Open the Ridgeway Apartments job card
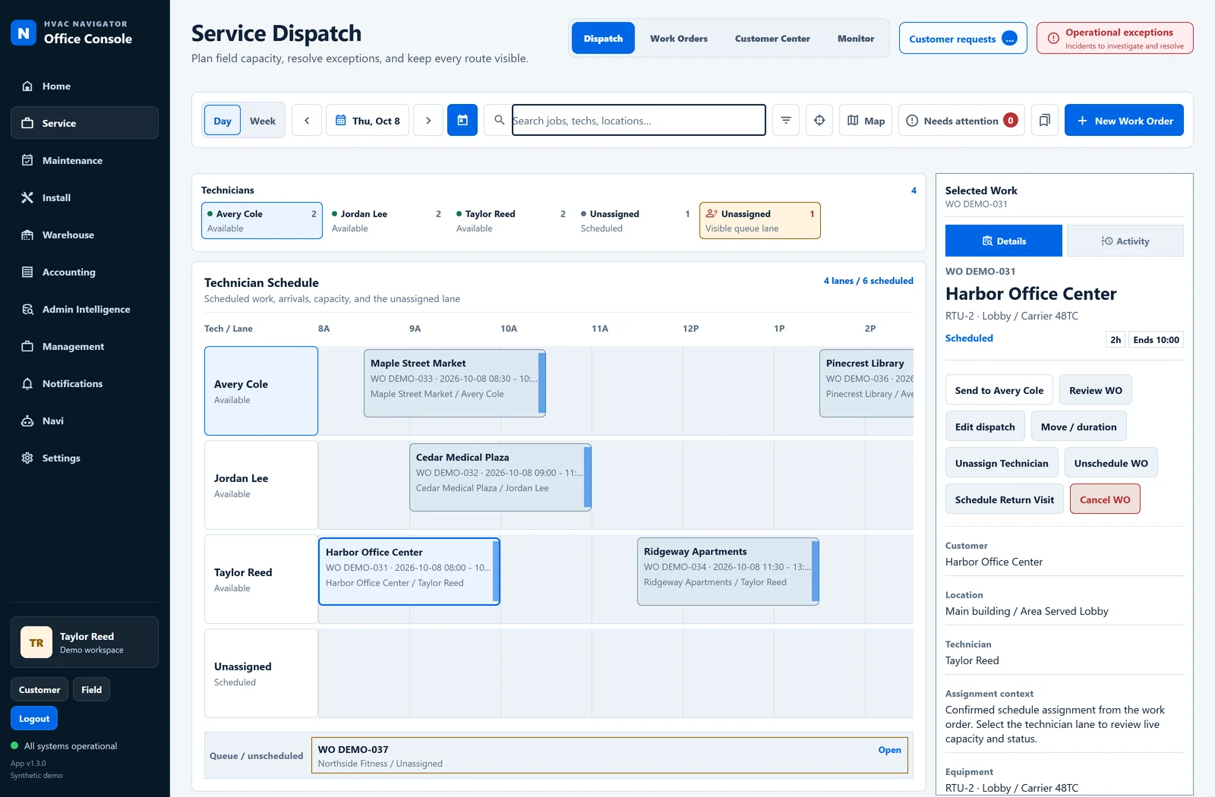The height and width of the screenshot is (797, 1215). coord(728,572)
